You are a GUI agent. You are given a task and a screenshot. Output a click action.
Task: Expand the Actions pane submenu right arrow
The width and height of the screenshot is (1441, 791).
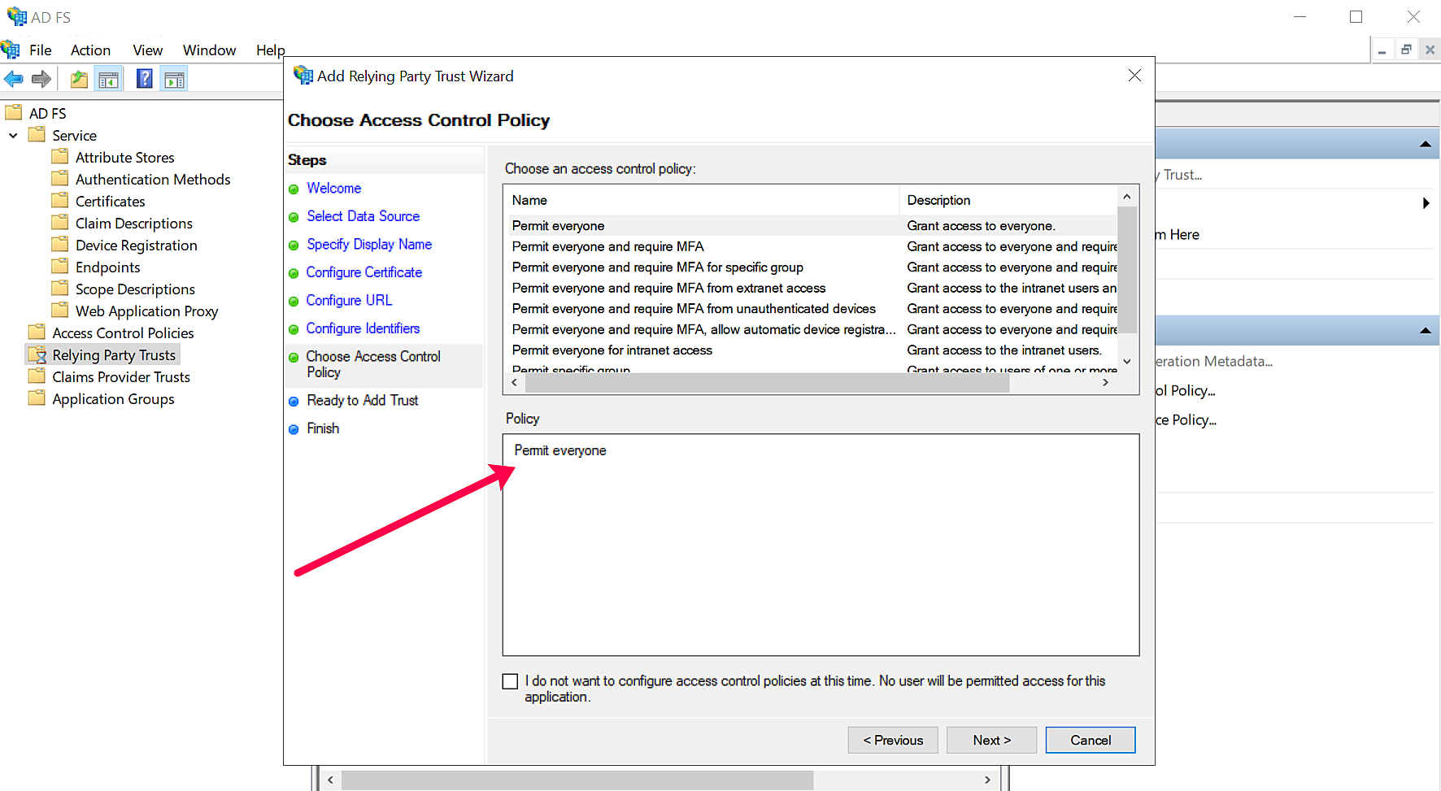click(x=1426, y=203)
